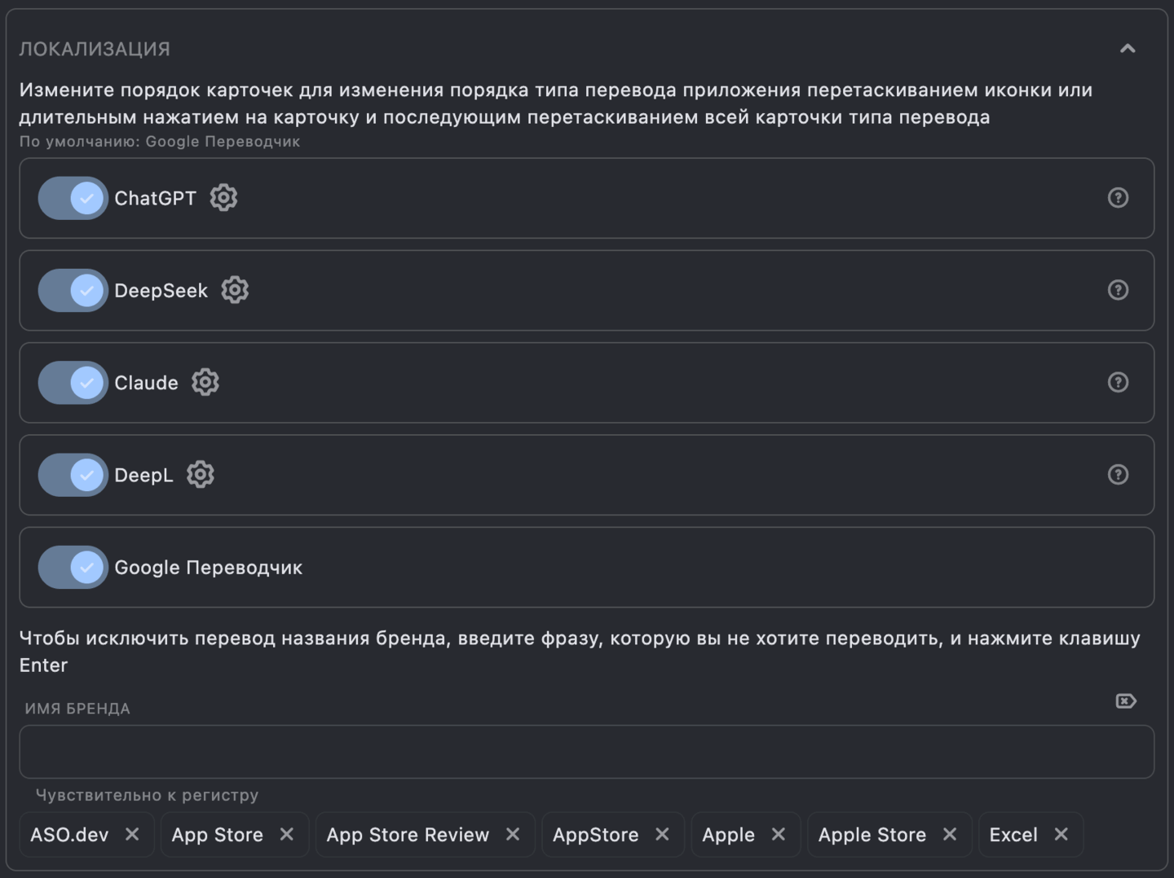This screenshot has width=1174, height=878.
Task: Disable the ChatGPT translation toggle
Action: [x=73, y=197]
